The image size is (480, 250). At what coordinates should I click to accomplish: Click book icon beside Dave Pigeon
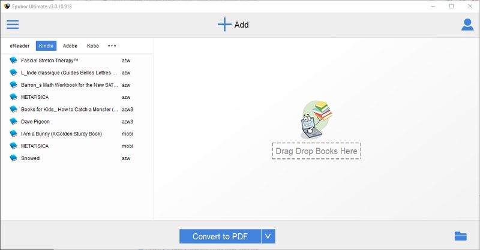tap(13, 122)
